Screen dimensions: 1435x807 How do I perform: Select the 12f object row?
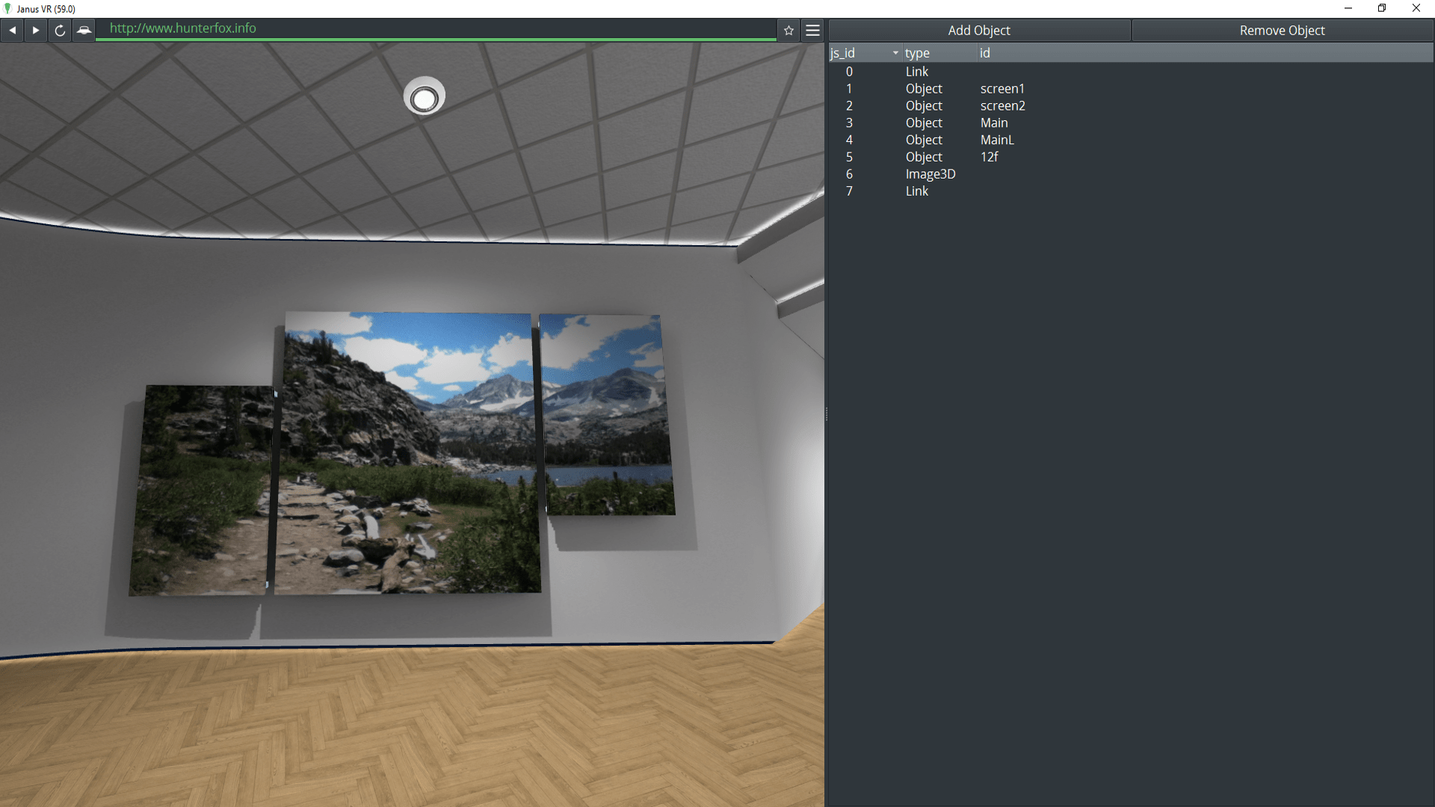click(x=989, y=157)
